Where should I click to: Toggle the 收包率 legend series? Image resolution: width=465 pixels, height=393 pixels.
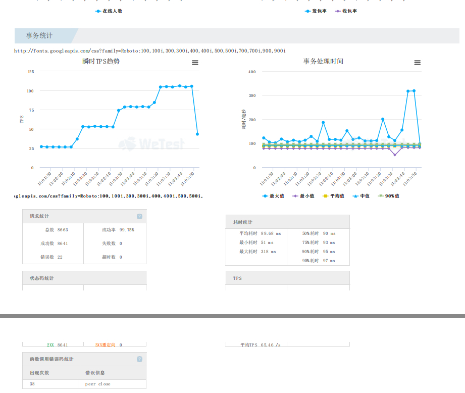pyautogui.click(x=346, y=11)
